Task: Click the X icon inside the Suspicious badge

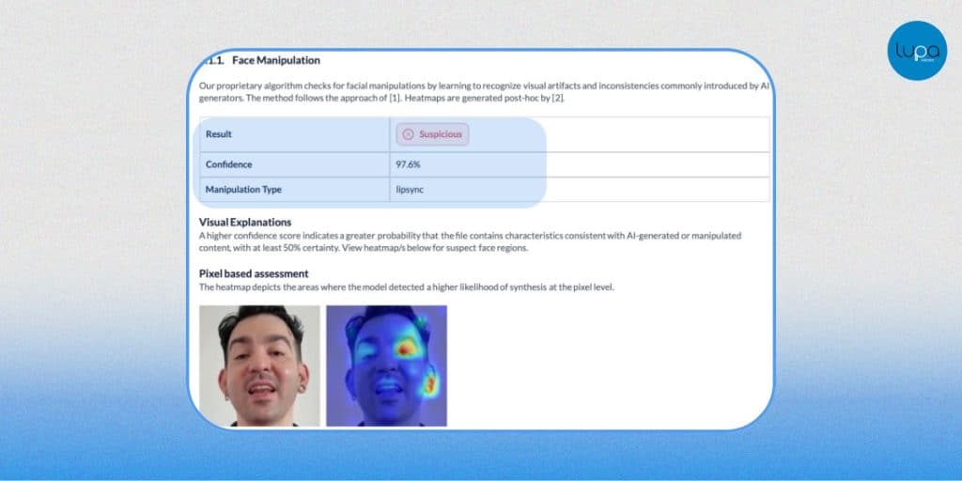Action: tap(408, 134)
